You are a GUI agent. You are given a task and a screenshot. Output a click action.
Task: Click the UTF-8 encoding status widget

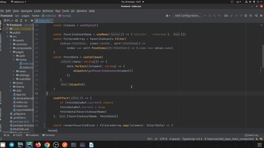click(163, 139)
